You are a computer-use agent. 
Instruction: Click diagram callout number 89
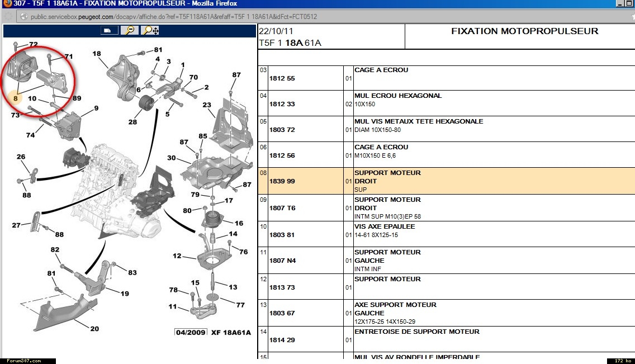point(77,98)
